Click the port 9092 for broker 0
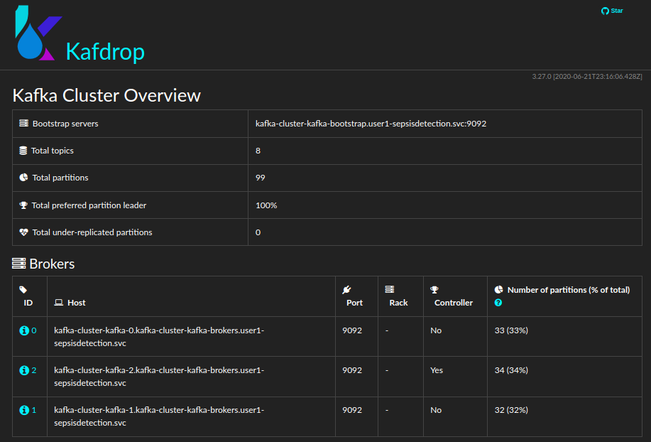The width and height of the screenshot is (651, 442). pos(352,330)
